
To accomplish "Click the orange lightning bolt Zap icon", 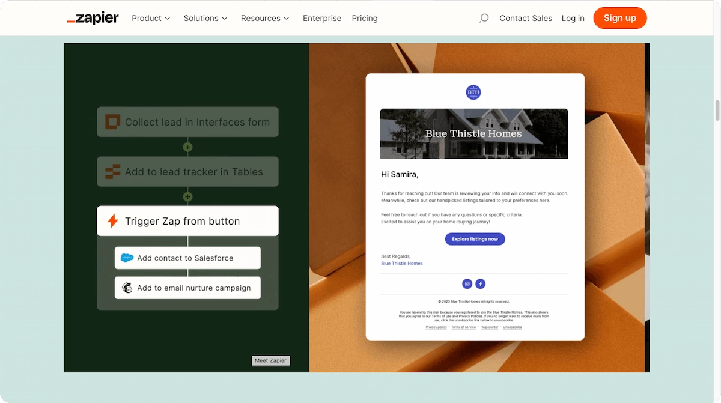I will click(x=112, y=221).
